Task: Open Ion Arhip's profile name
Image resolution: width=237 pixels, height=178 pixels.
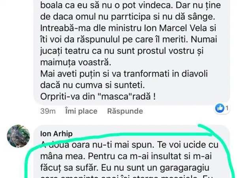Action: (x=56, y=134)
